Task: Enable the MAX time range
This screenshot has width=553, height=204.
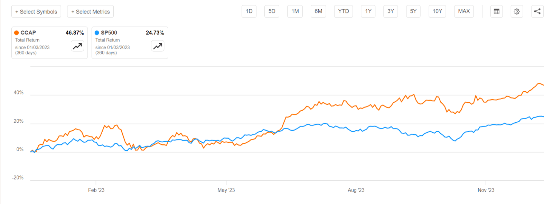Action: pyautogui.click(x=464, y=11)
